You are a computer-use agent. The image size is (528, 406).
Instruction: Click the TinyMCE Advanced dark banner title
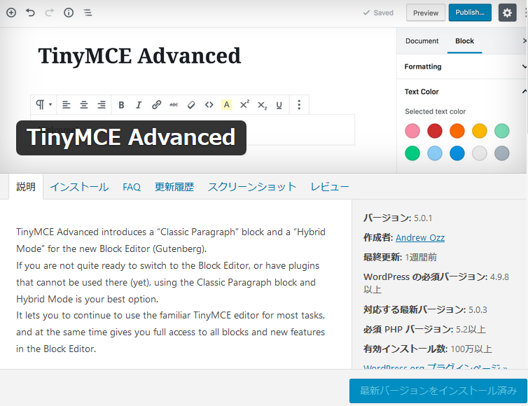click(131, 137)
